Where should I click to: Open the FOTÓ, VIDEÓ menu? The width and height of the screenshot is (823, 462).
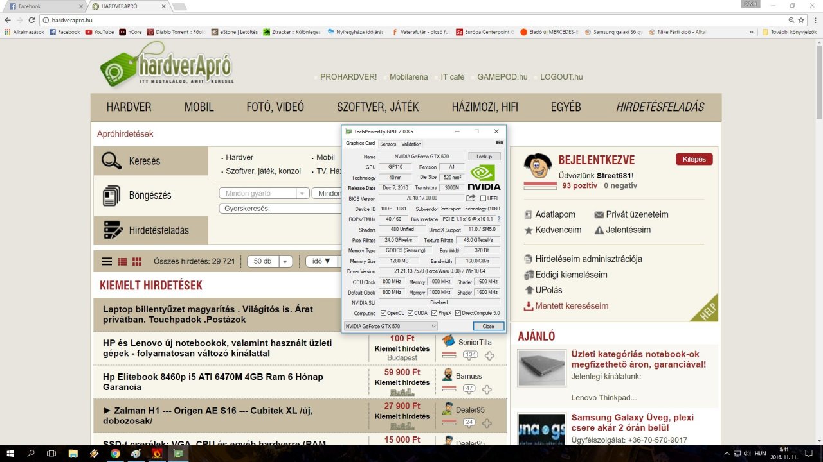point(275,107)
